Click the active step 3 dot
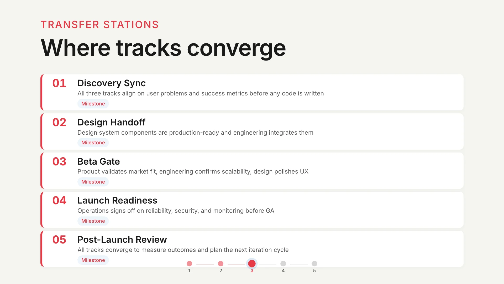This screenshot has height=284, width=504. point(252,263)
